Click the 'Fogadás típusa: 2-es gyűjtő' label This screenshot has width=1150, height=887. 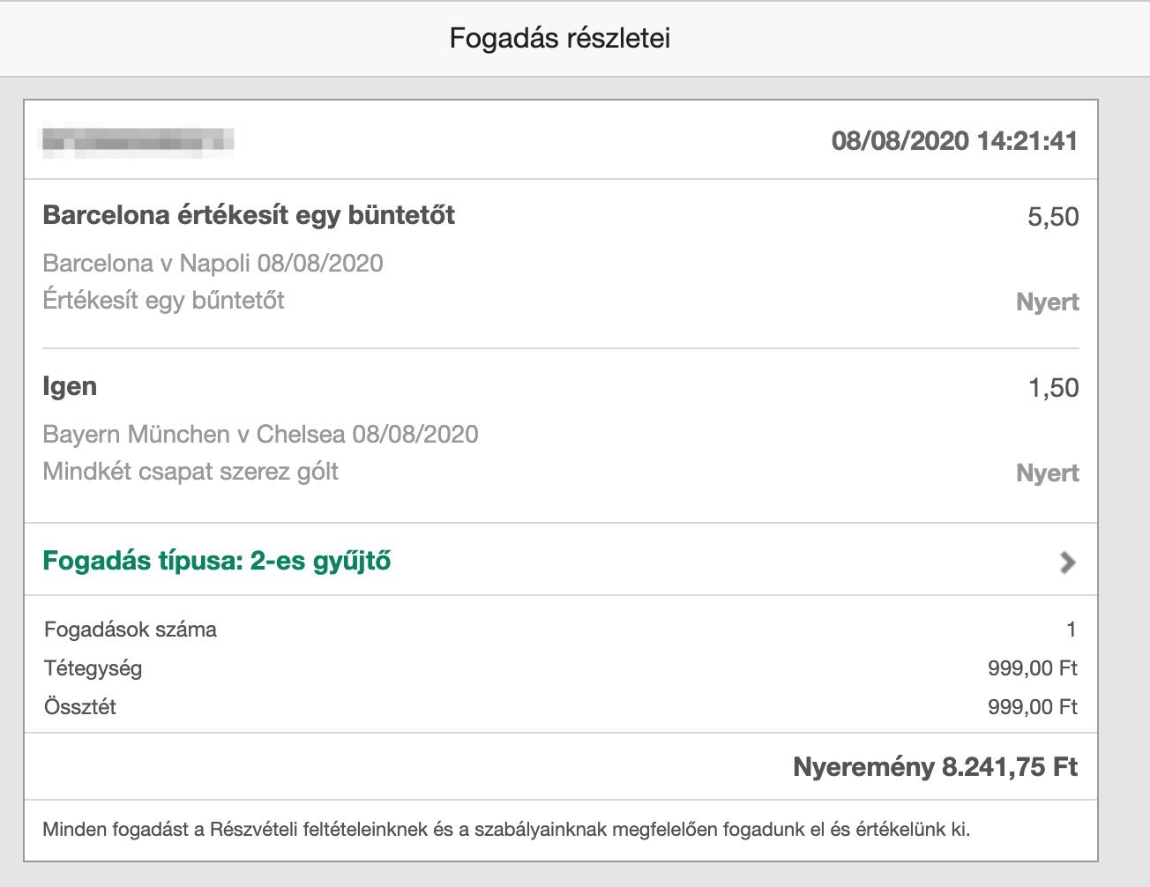(x=217, y=561)
